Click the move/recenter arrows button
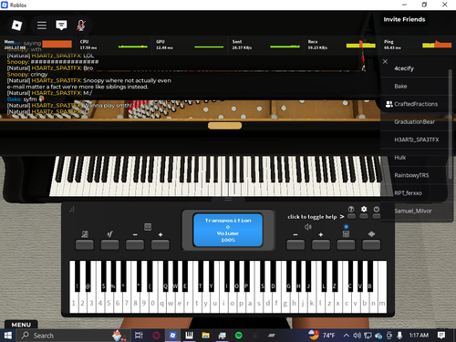456x342 pixels. 371,244
